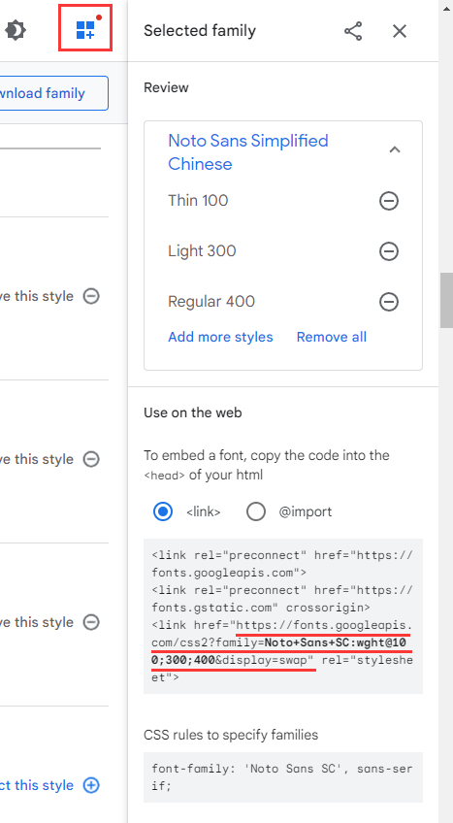Share the selected family
The width and height of the screenshot is (453, 823).
tap(353, 31)
